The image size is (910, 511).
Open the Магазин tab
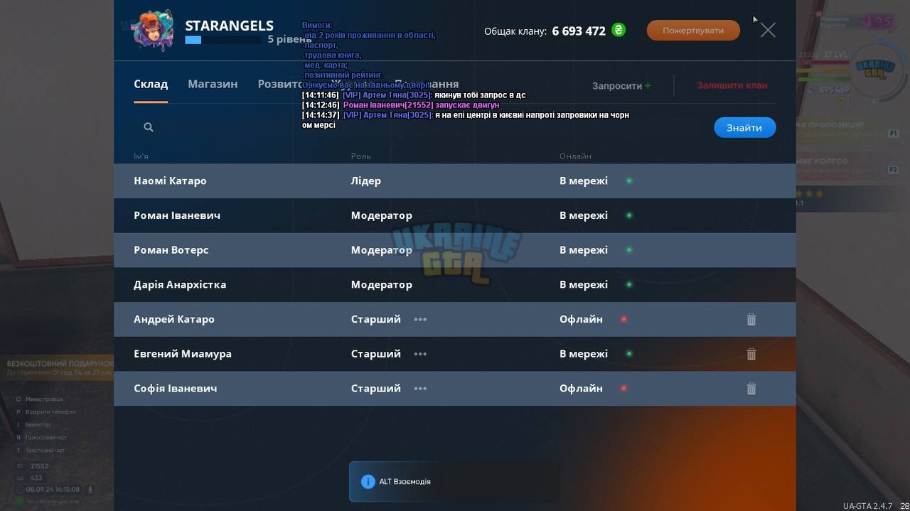pos(213,84)
